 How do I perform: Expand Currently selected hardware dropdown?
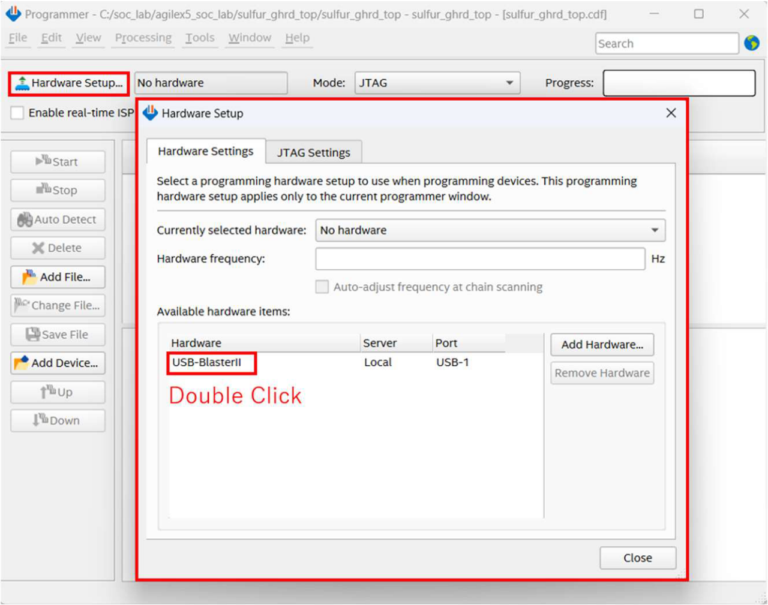pos(490,230)
